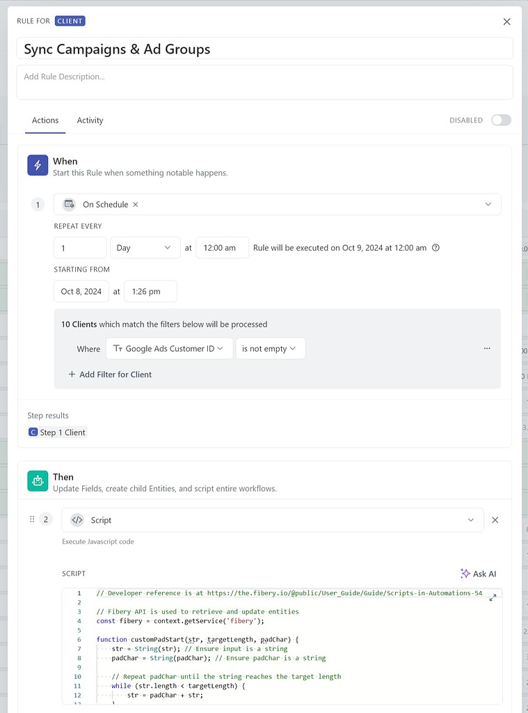This screenshot has width=528, height=713.
Task: Open the is not empty operator dropdown
Action: pyautogui.click(x=271, y=348)
